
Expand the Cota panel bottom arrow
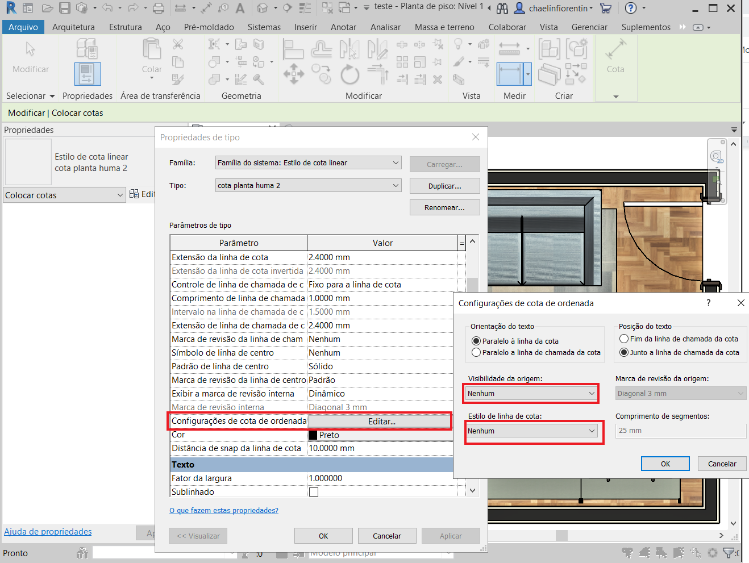pos(615,97)
